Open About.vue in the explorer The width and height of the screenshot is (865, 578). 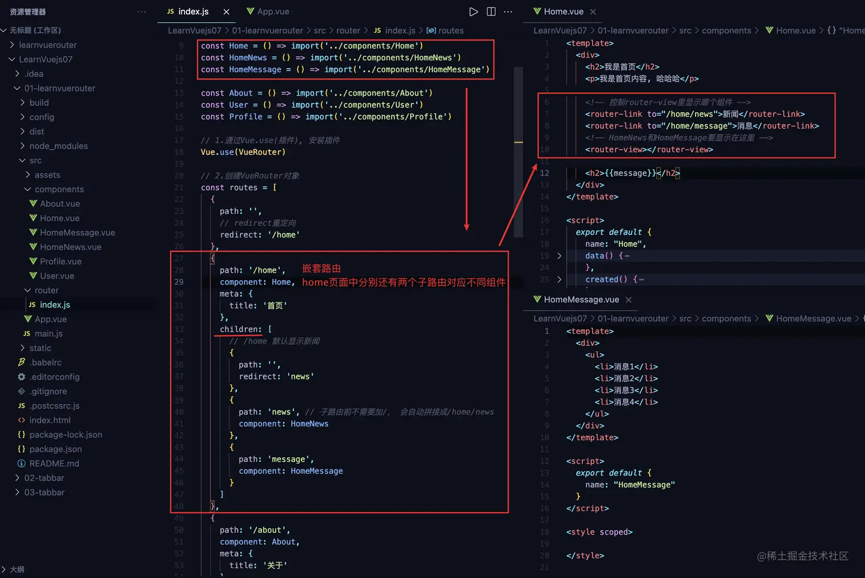(59, 204)
